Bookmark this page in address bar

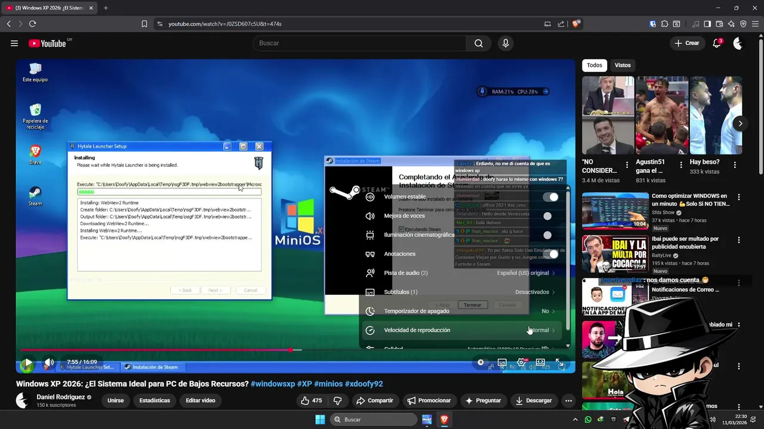click(x=144, y=24)
